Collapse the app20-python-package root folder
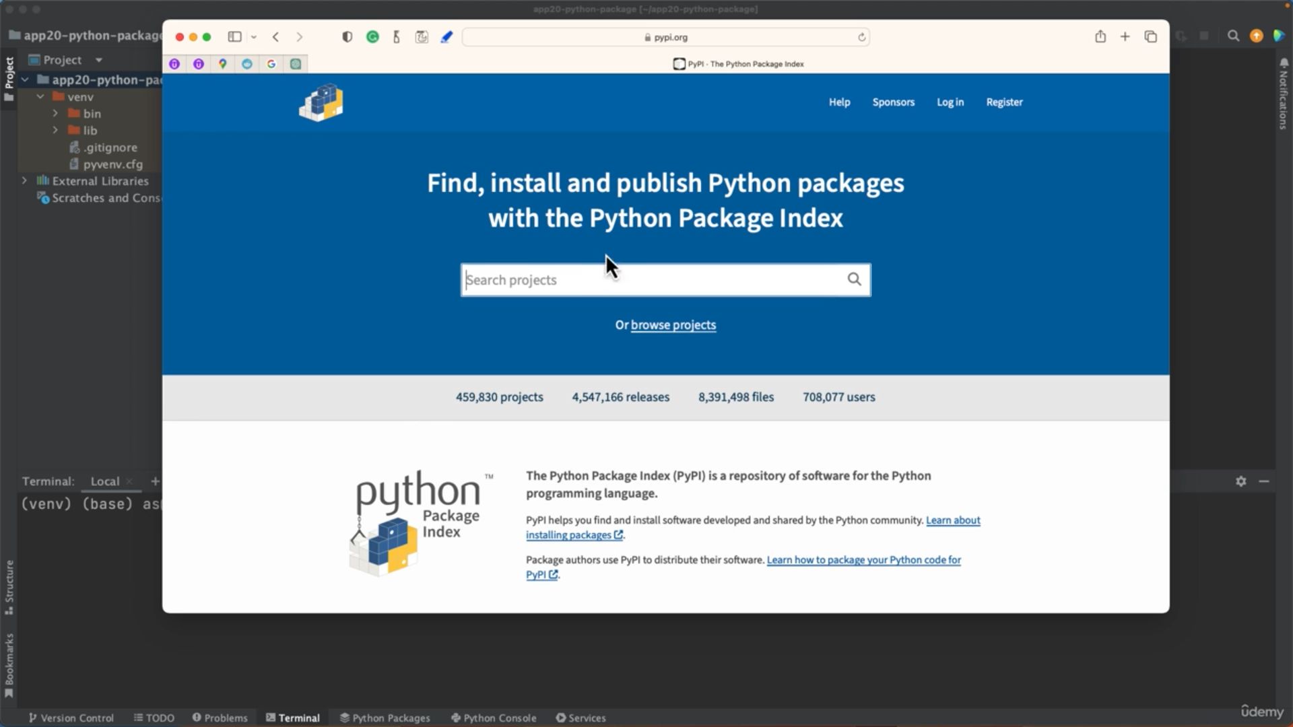 point(25,79)
